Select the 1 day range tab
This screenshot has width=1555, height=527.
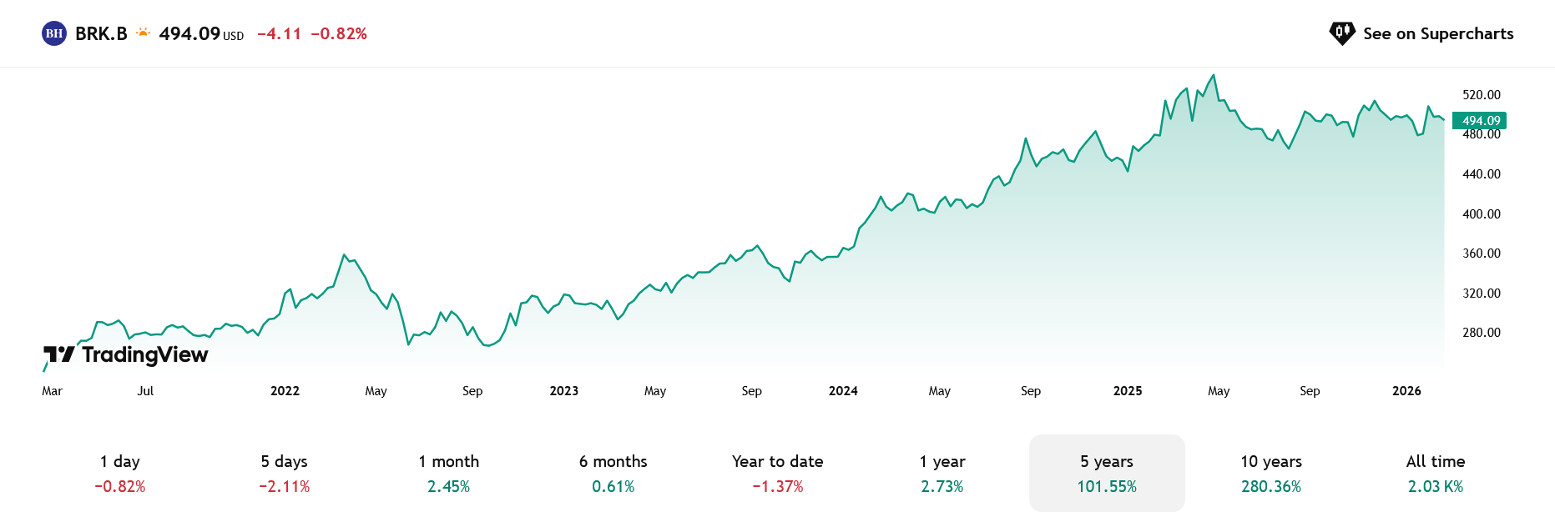(x=120, y=473)
